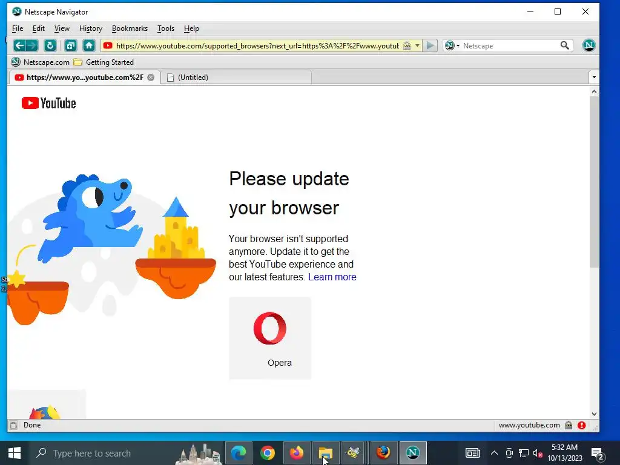Open the old Firefox globe icon on the taskbar
The height and width of the screenshot is (465, 620).
[383, 453]
